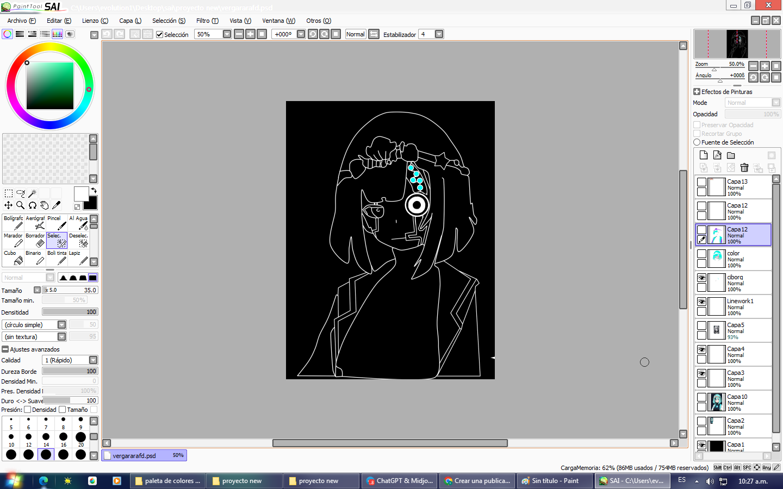Choose the Aerógrafo airbrush tool
The image size is (783, 489).
[35, 223]
